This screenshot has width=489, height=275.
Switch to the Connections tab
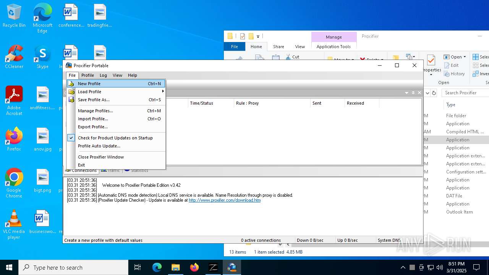tap(81, 170)
